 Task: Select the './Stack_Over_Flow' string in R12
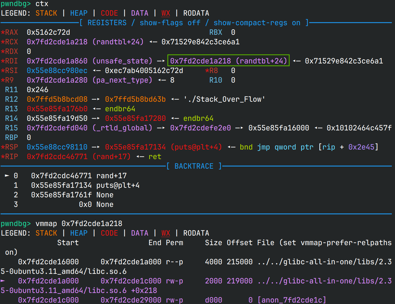pyautogui.click(x=224, y=99)
